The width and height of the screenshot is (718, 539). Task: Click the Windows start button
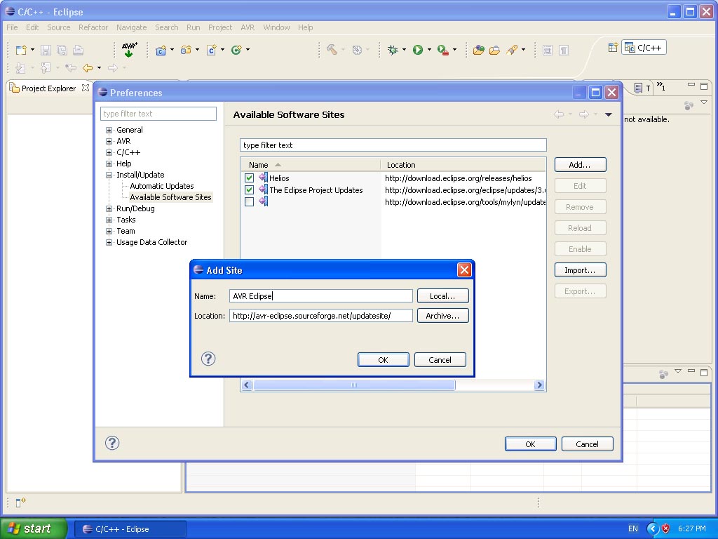point(34,528)
